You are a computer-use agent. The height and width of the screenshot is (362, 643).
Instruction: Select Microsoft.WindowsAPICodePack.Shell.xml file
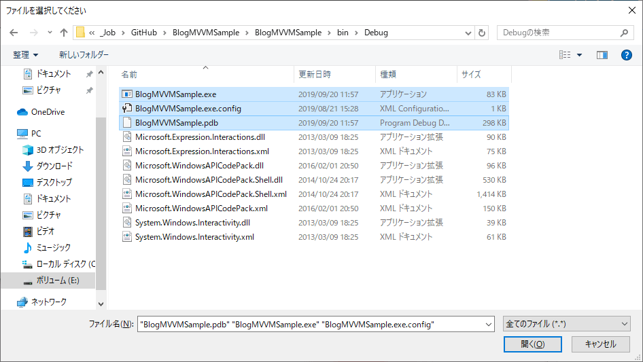click(211, 194)
